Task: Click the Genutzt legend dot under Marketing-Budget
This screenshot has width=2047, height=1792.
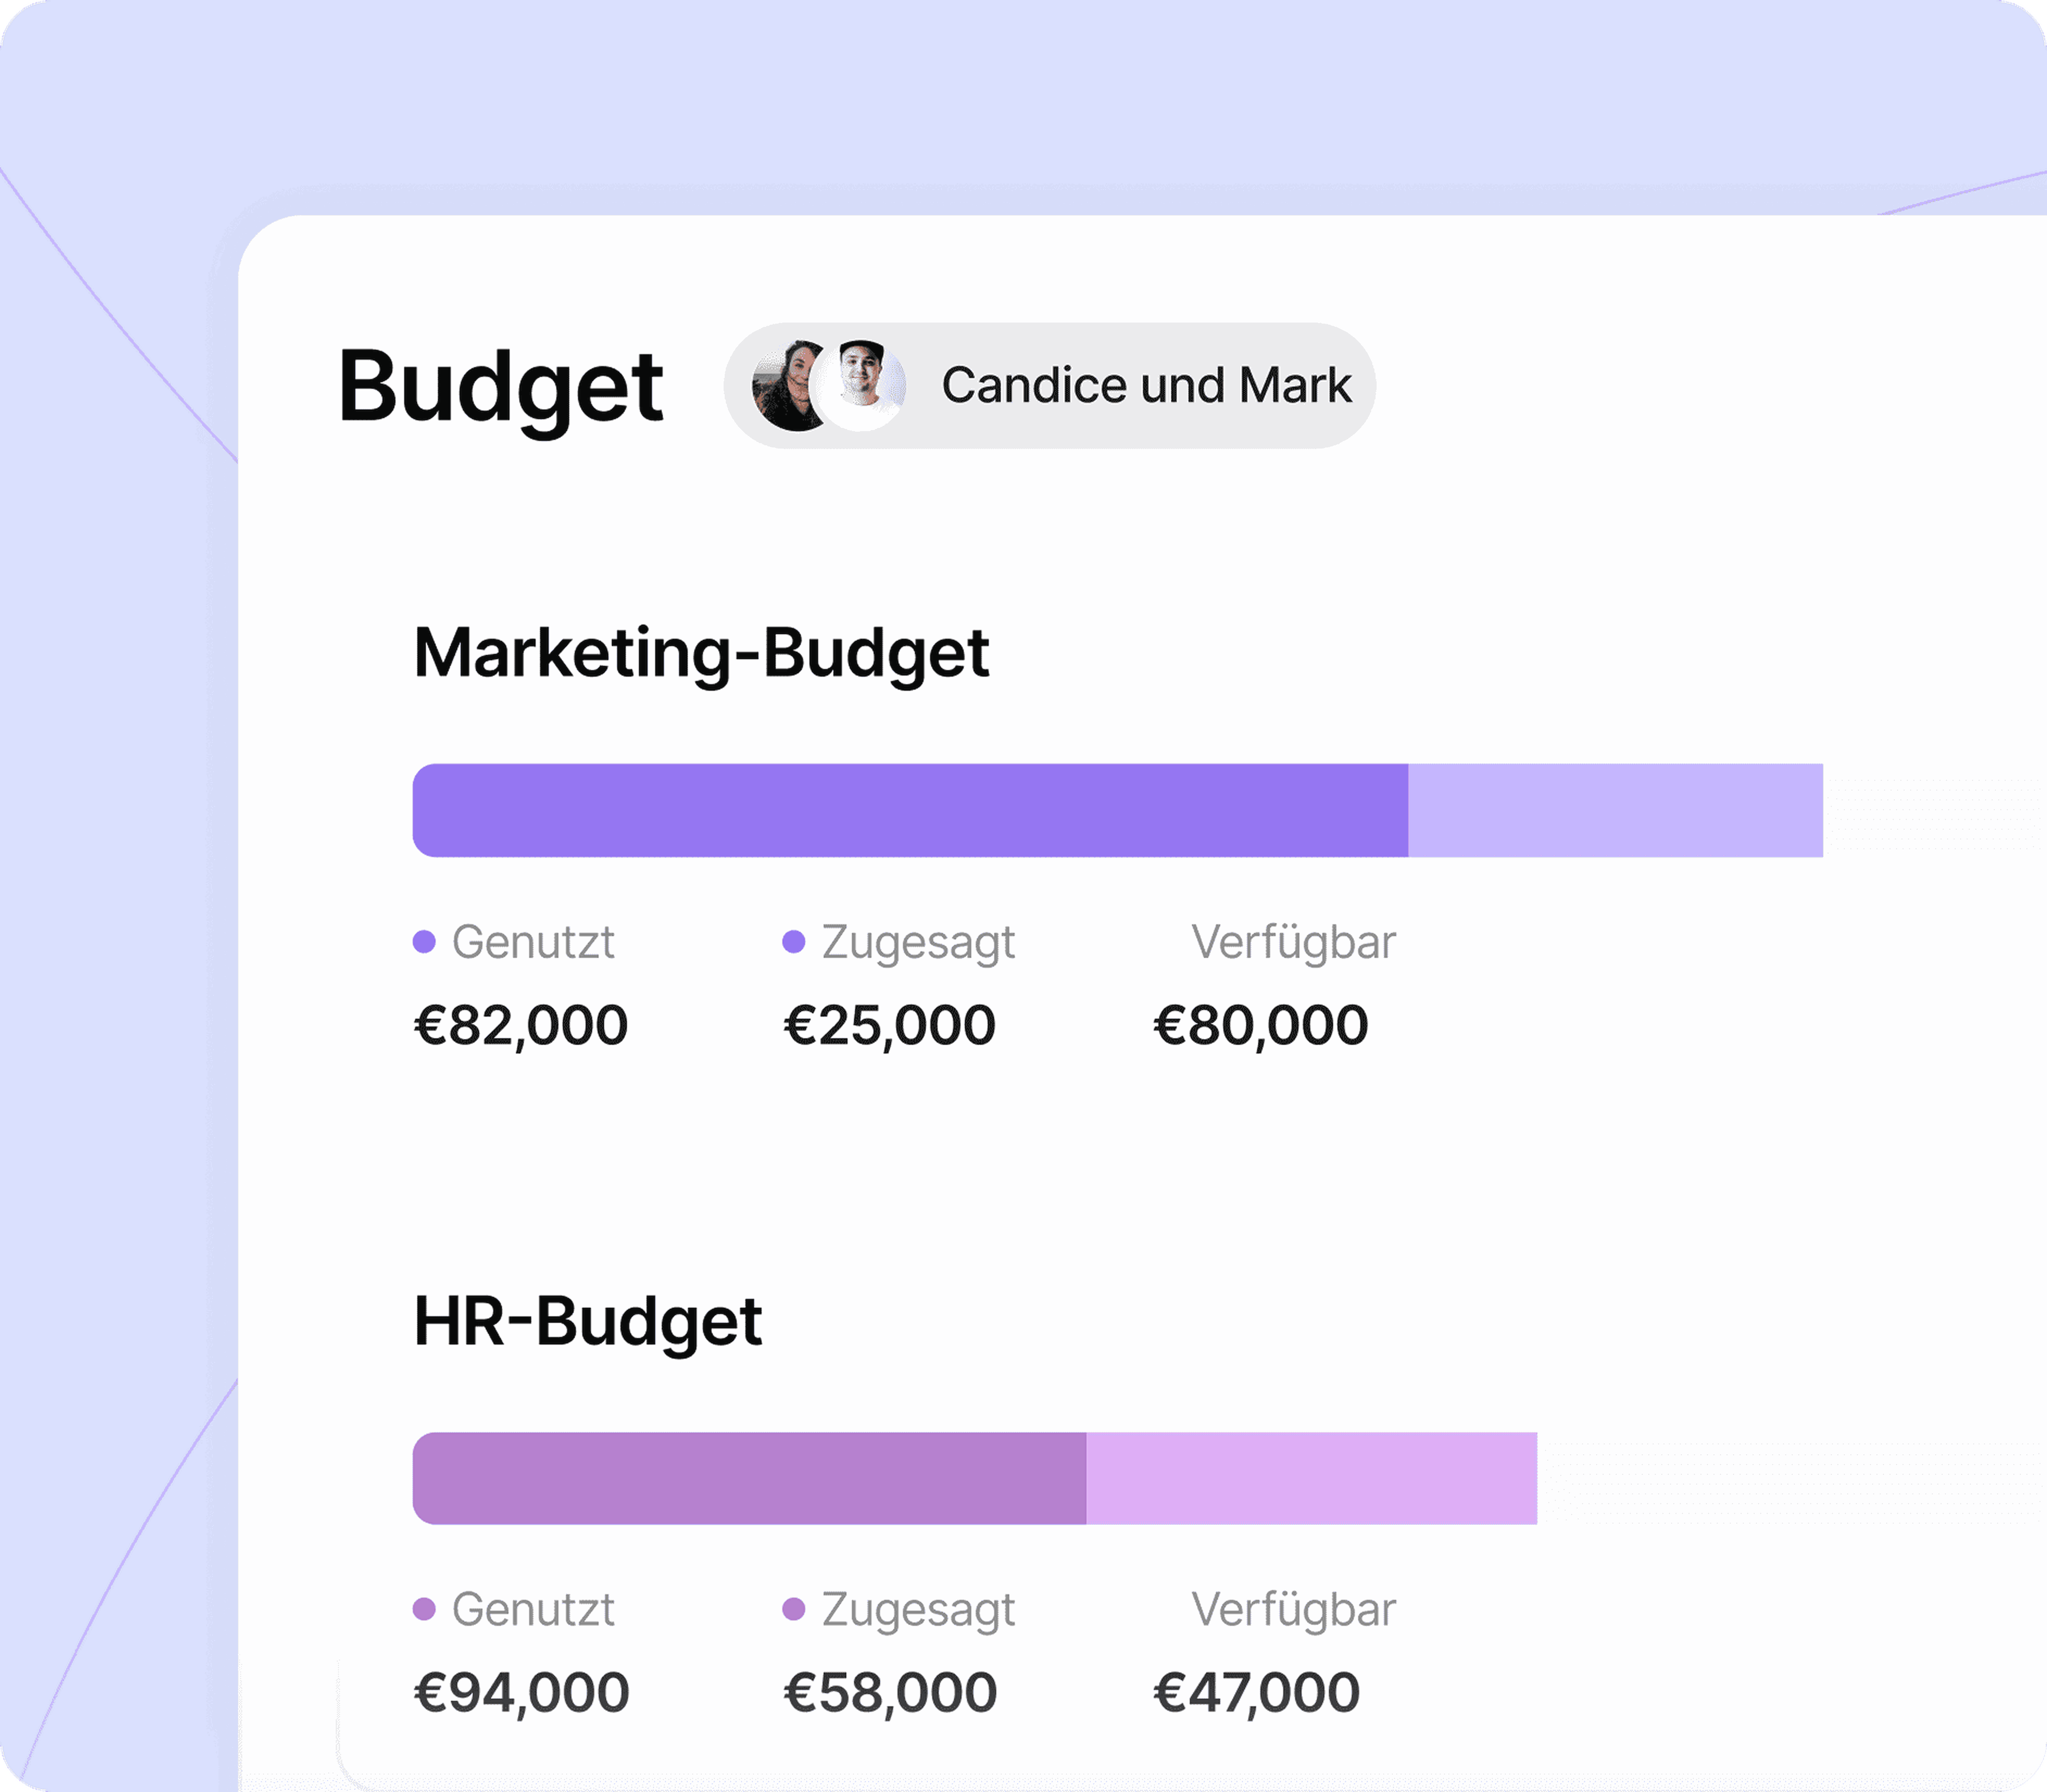Action: pos(424,942)
